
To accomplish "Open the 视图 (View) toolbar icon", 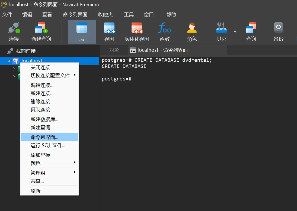I will (x=109, y=32).
